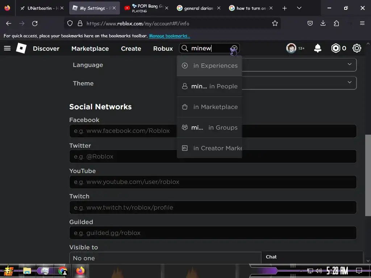Open the Visible to dropdown

(x=165, y=258)
